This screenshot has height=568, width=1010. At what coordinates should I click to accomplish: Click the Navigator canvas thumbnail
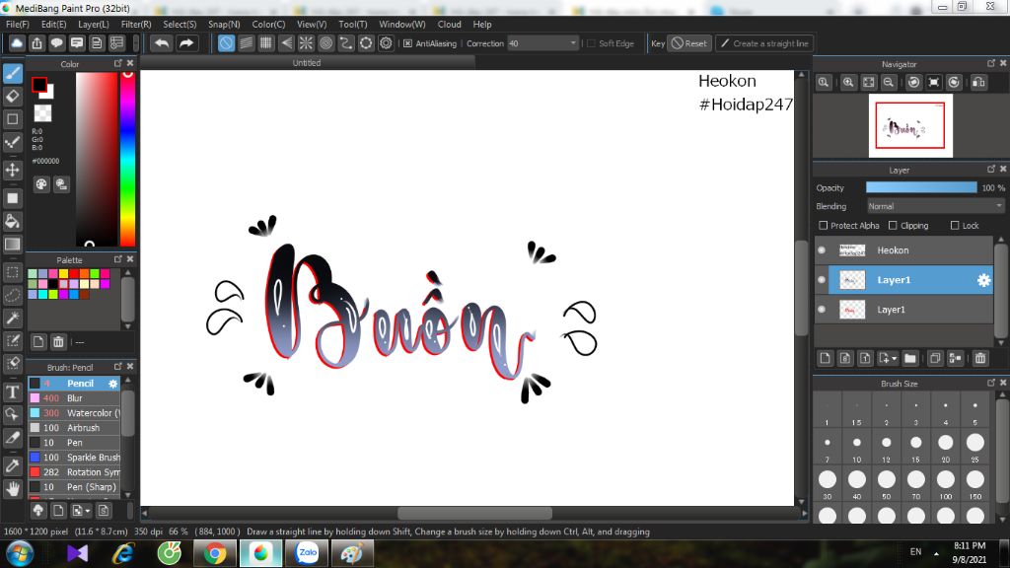click(x=910, y=125)
